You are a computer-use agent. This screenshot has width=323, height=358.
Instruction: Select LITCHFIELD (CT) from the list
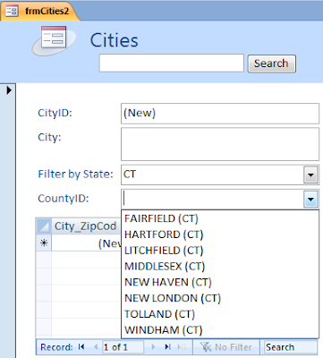pos(220,251)
